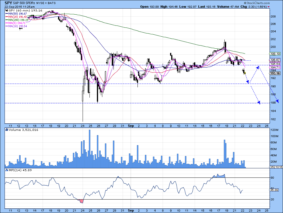Click the red MA(20) legend line swatch
The height and width of the screenshot is (213, 283).
[7, 17]
